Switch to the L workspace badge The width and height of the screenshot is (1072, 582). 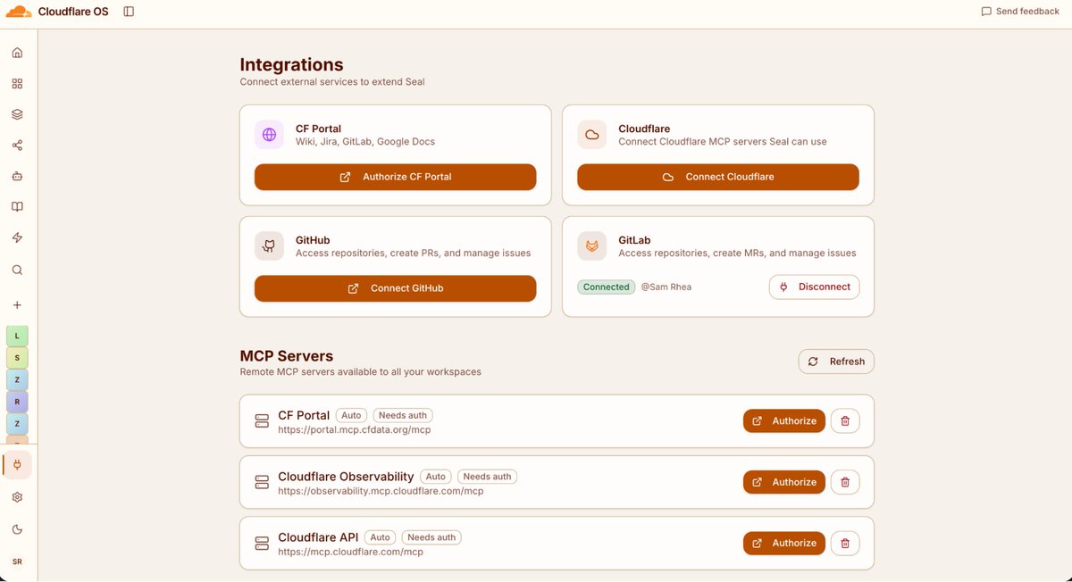click(17, 336)
